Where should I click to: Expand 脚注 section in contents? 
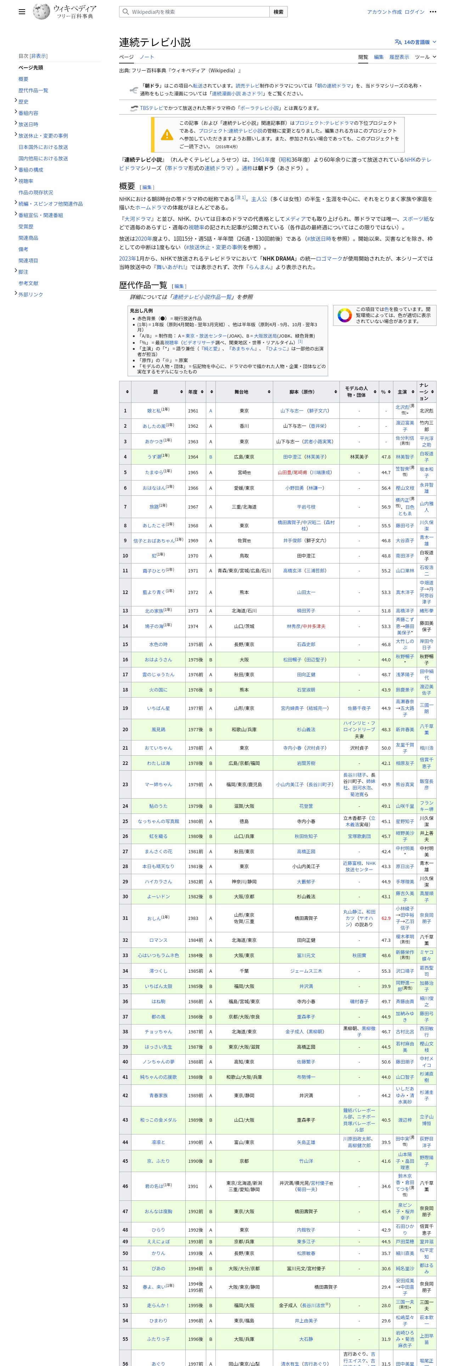15,271
